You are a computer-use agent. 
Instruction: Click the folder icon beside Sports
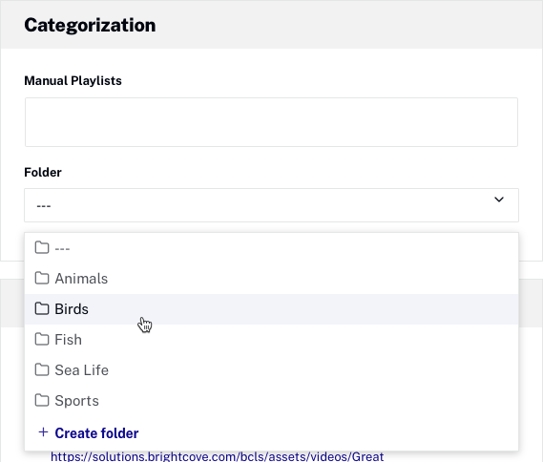42,400
